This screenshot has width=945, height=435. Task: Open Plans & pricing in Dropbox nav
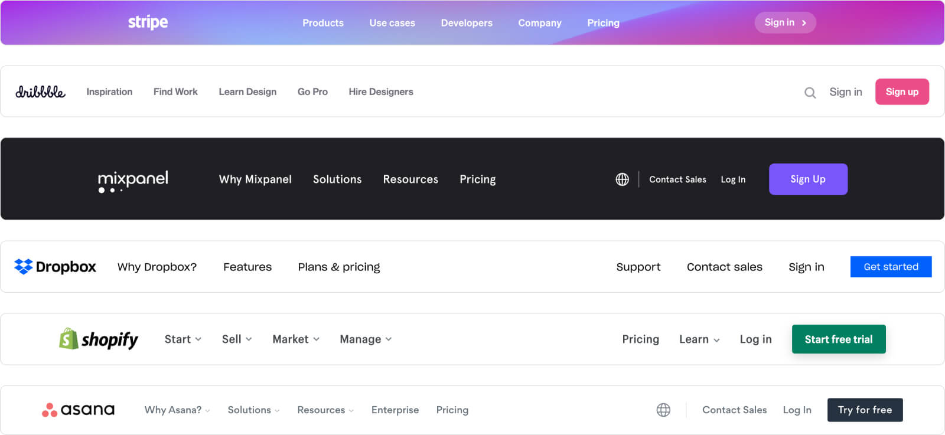click(x=338, y=267)
